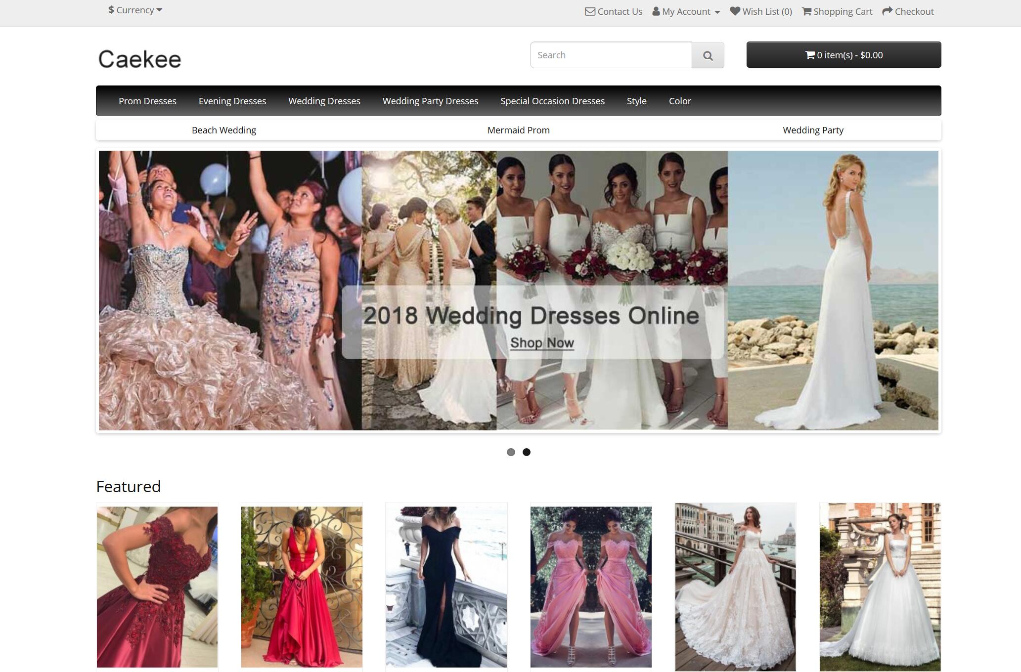
Task: Open the Color navigation menu
Action: tap(680, 101)
